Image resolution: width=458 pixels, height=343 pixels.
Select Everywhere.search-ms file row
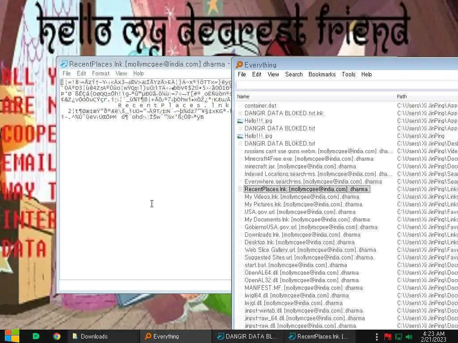click(313, 181)
